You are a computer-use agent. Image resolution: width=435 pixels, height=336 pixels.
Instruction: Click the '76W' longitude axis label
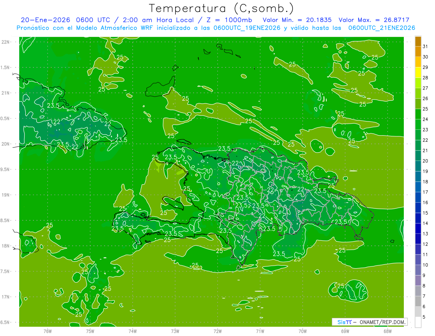point(47,331)
